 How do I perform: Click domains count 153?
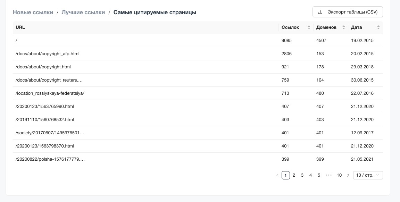coord(320,53)
